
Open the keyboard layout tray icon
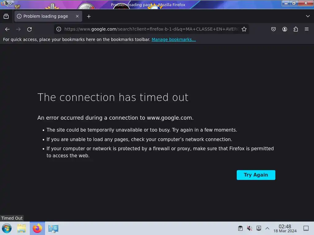tap(259, 228)
